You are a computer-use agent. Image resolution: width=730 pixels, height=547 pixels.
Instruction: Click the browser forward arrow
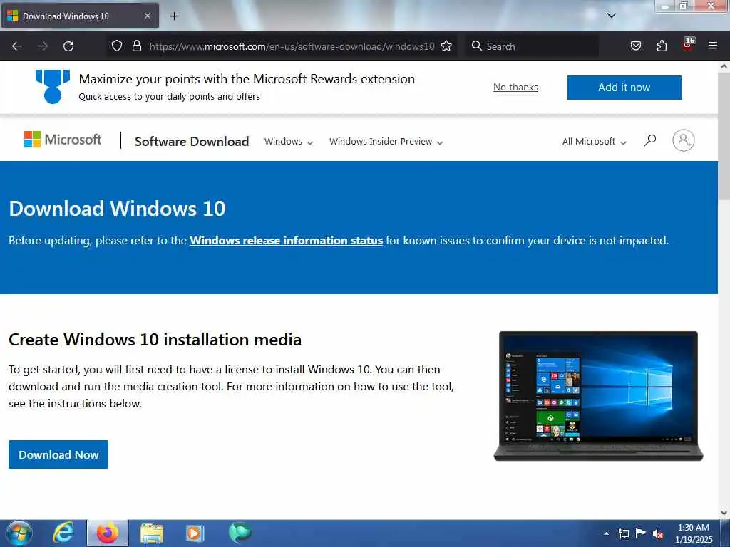[42, 46]
